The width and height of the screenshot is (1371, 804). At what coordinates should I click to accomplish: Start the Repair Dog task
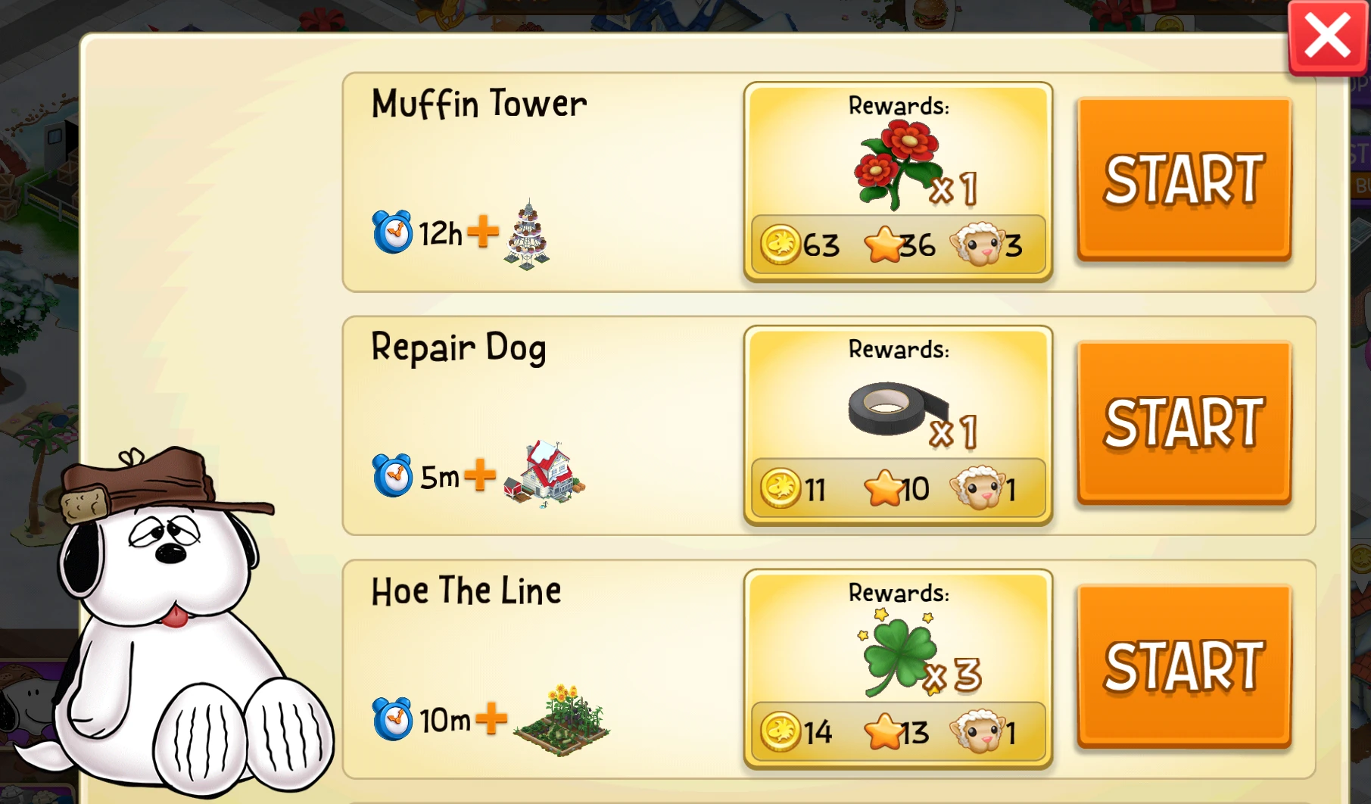click(x=1183, y=422)
